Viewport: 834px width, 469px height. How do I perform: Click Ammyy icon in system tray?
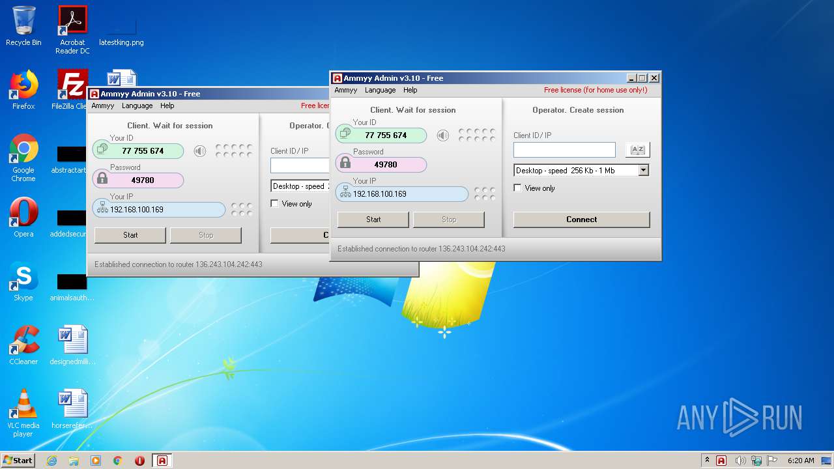[721, 461]
